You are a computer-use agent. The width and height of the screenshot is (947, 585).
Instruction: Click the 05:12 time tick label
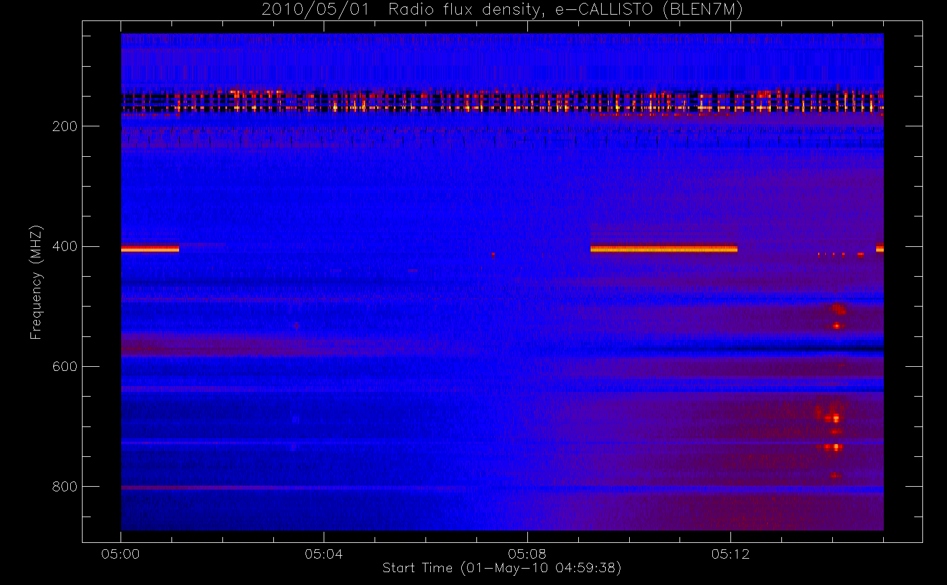coord(730,554)
